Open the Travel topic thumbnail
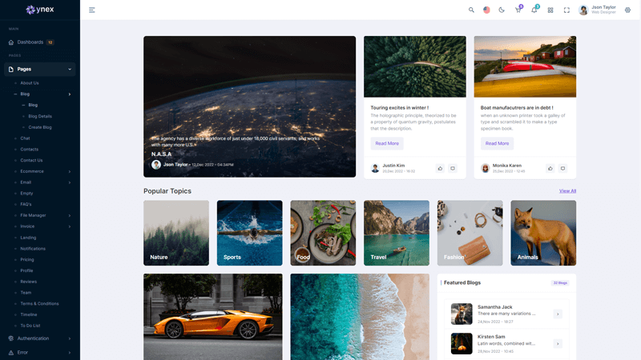 coord(396,233)
